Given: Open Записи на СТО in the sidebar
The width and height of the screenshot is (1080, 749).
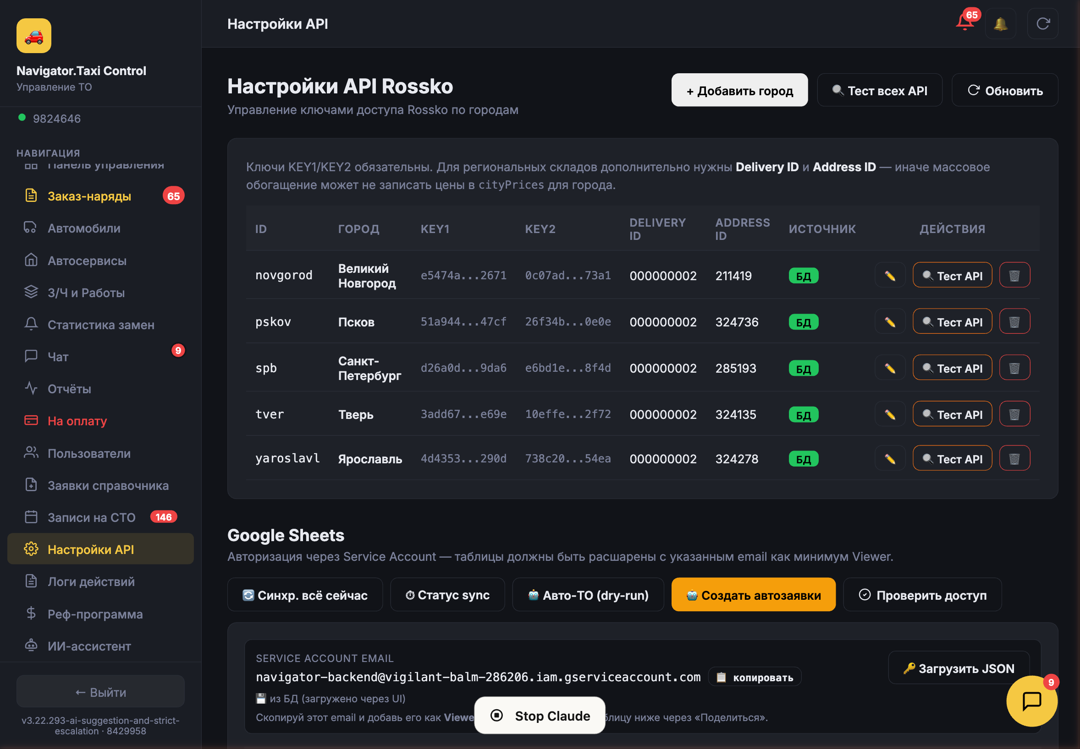Looking at the screenshot, I should pos(100,517).
